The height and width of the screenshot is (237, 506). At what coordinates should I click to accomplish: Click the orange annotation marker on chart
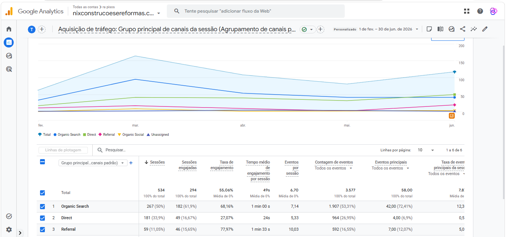(452, 115)
